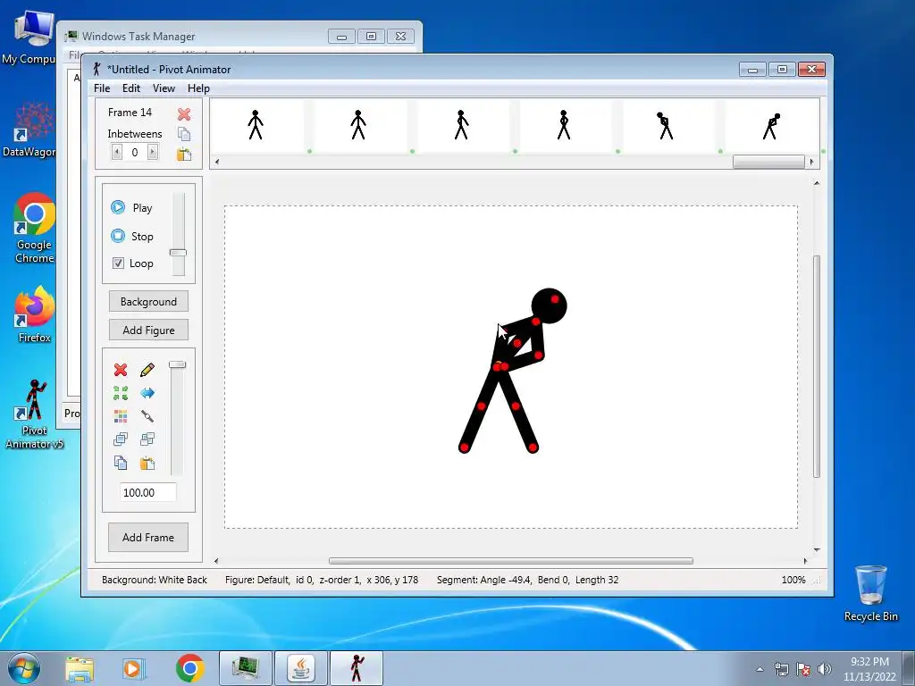Image resolution: width=915 pixels, height=686 pixels.
Task: Switch to Task Manager taskbar button
Action: click(x=245, y=668)
